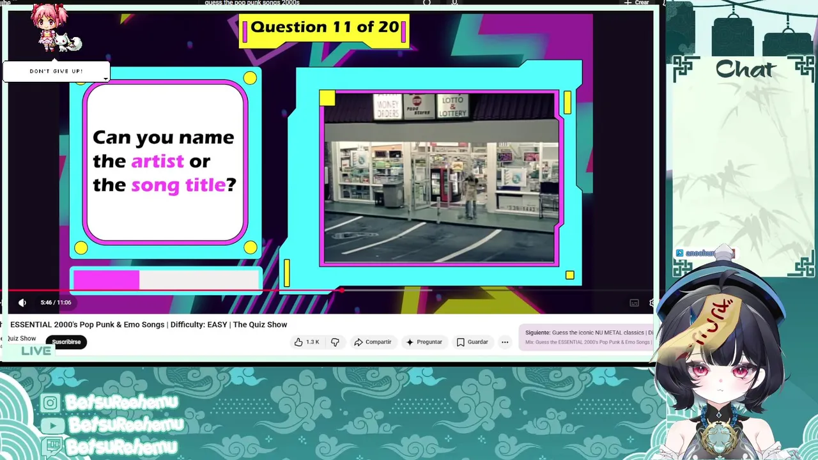Click the 1.3 K like count
Image resolution: width=818 pixels, height=460 pixels.
pyautogui.click(x=313, y=342)
